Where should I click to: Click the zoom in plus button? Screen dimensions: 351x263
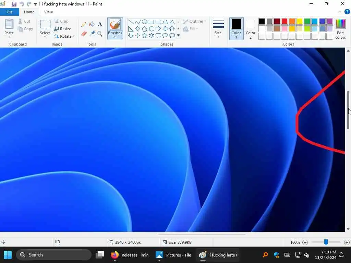point(347,242)
